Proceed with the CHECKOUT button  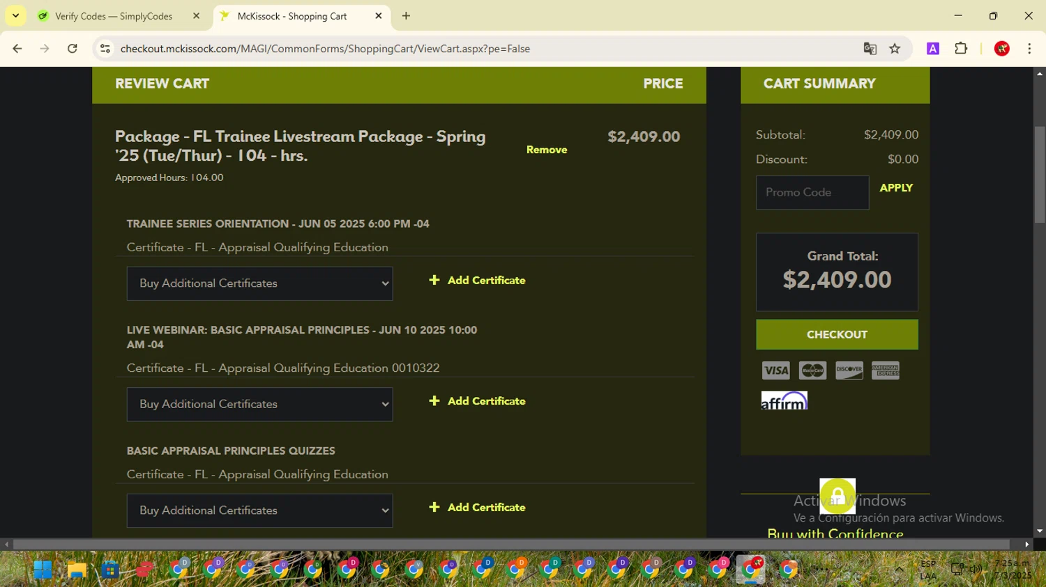tap(837, 334)
